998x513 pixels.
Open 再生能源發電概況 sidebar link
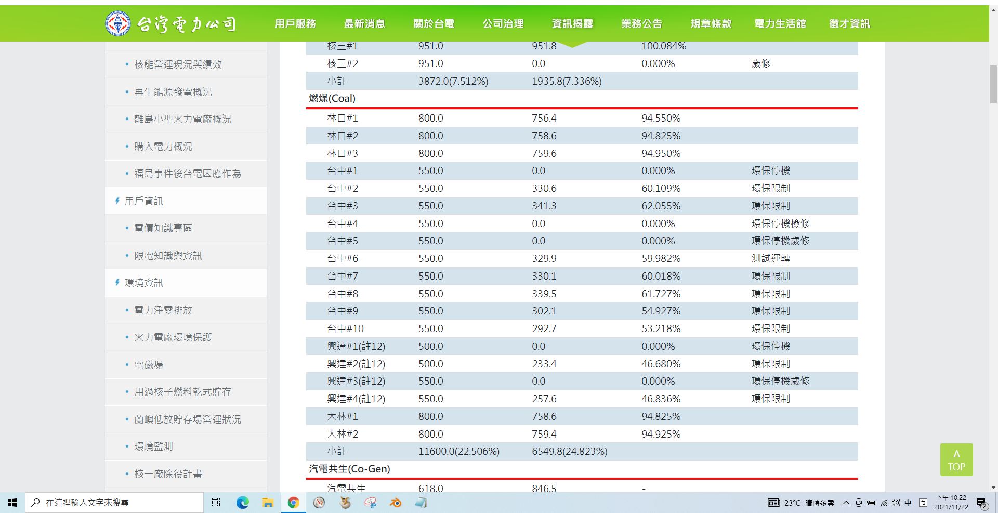173,92
